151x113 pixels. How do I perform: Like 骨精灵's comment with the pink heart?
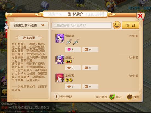pyautogui.click(x=69, y=49)
